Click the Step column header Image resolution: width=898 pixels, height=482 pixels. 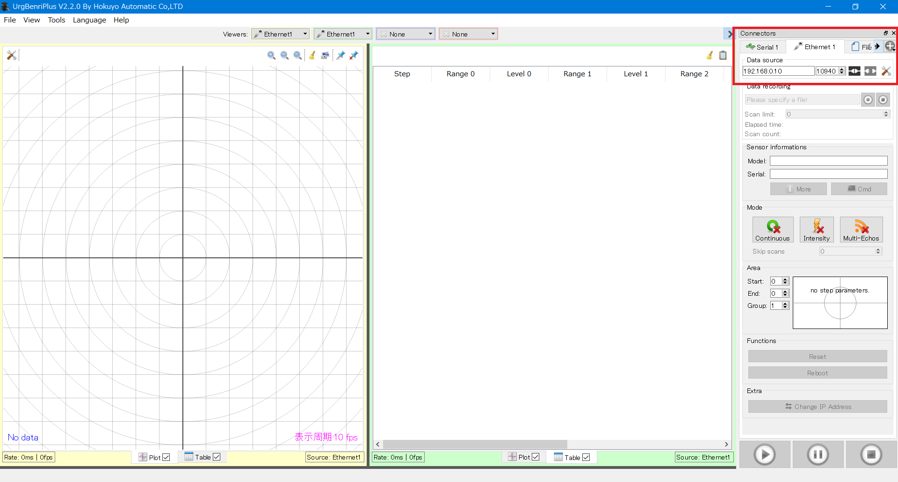[402, 74]
